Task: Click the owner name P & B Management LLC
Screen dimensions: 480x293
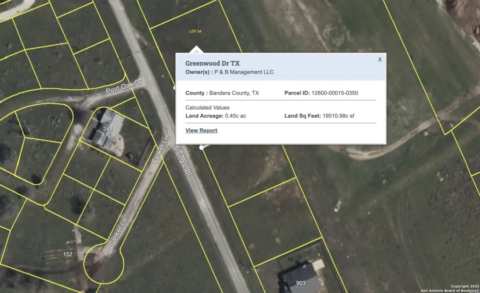Action: (x=244, y=72)
